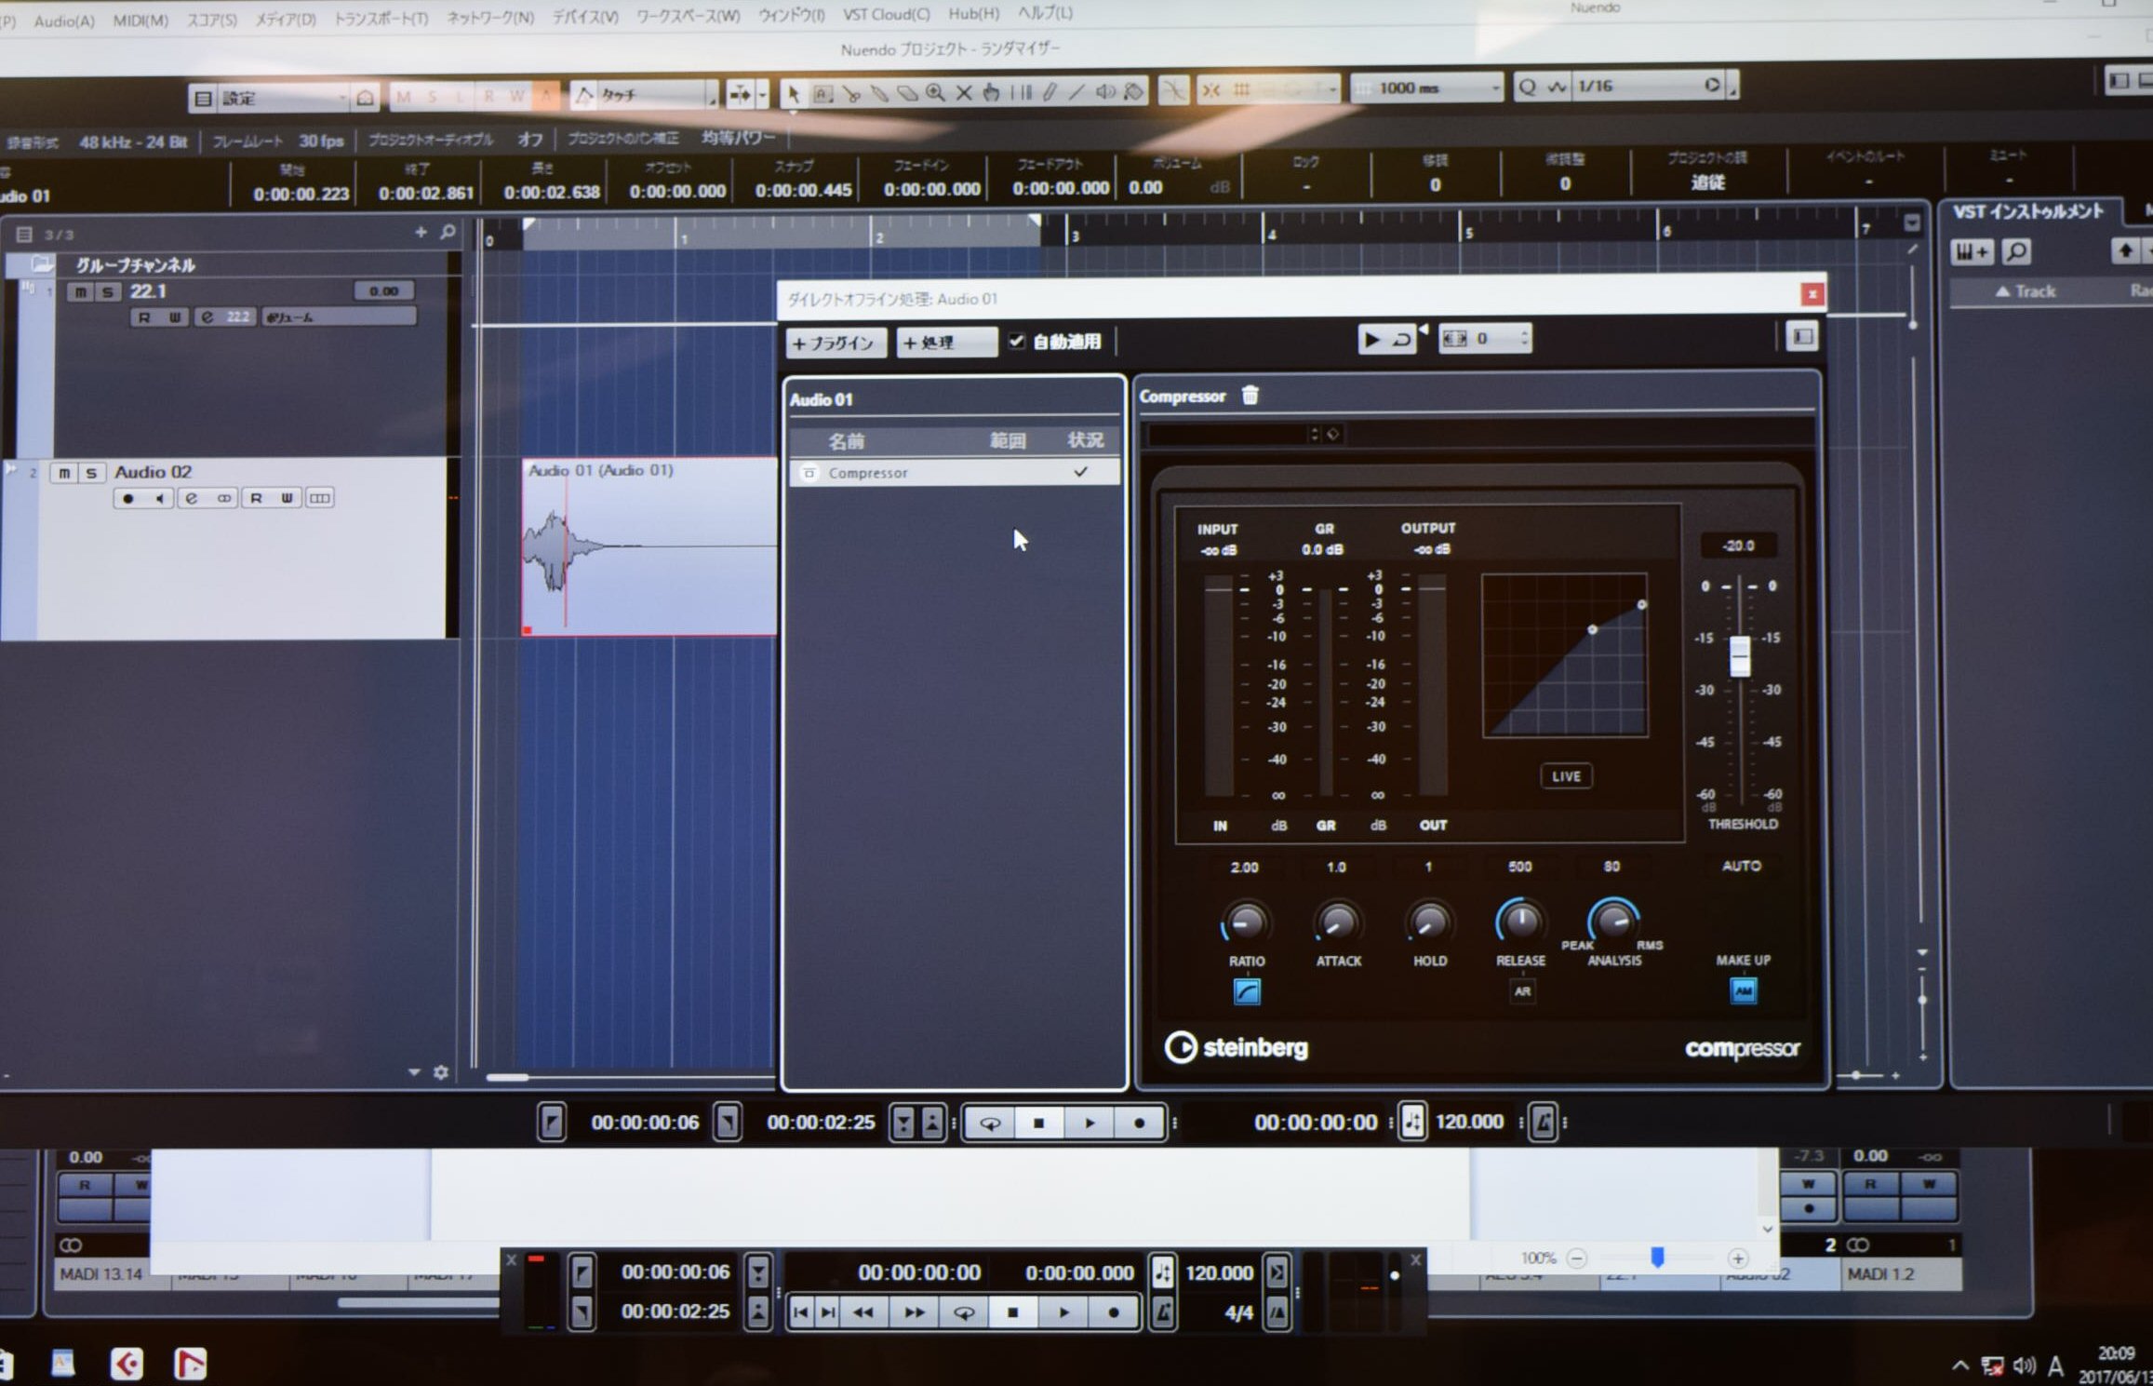Toggle record enable on Audio 02
The image size is (2153, 1386).
pos(128,499)
